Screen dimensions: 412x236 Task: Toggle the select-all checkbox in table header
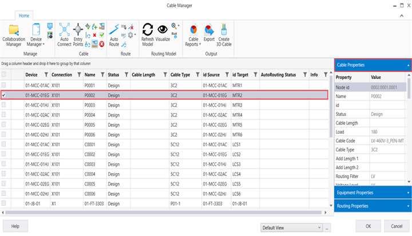pyautogui.click(x=3, y=74)
